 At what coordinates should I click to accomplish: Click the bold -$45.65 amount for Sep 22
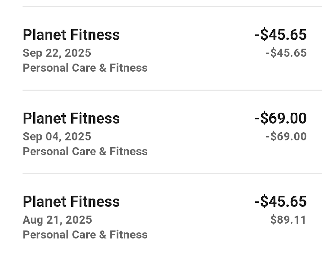point(280,35)
